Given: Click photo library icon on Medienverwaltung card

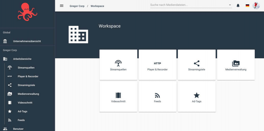Looking at the screenshot, I should point(236,64).
